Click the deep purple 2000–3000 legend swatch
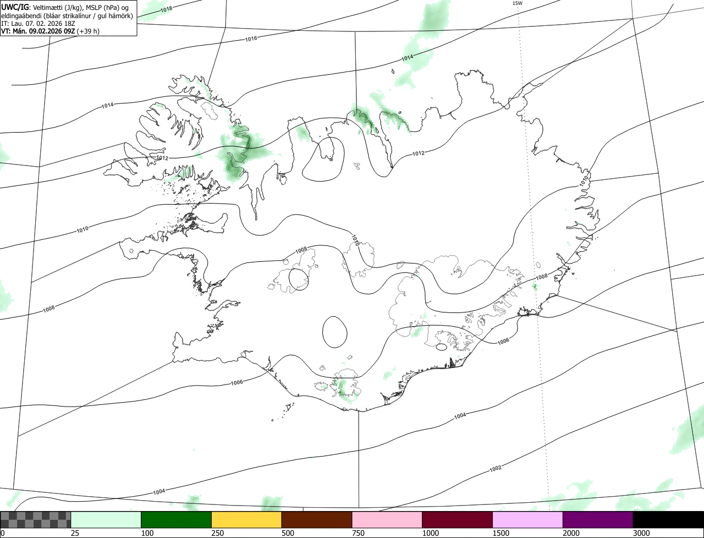 pos(598,520)
